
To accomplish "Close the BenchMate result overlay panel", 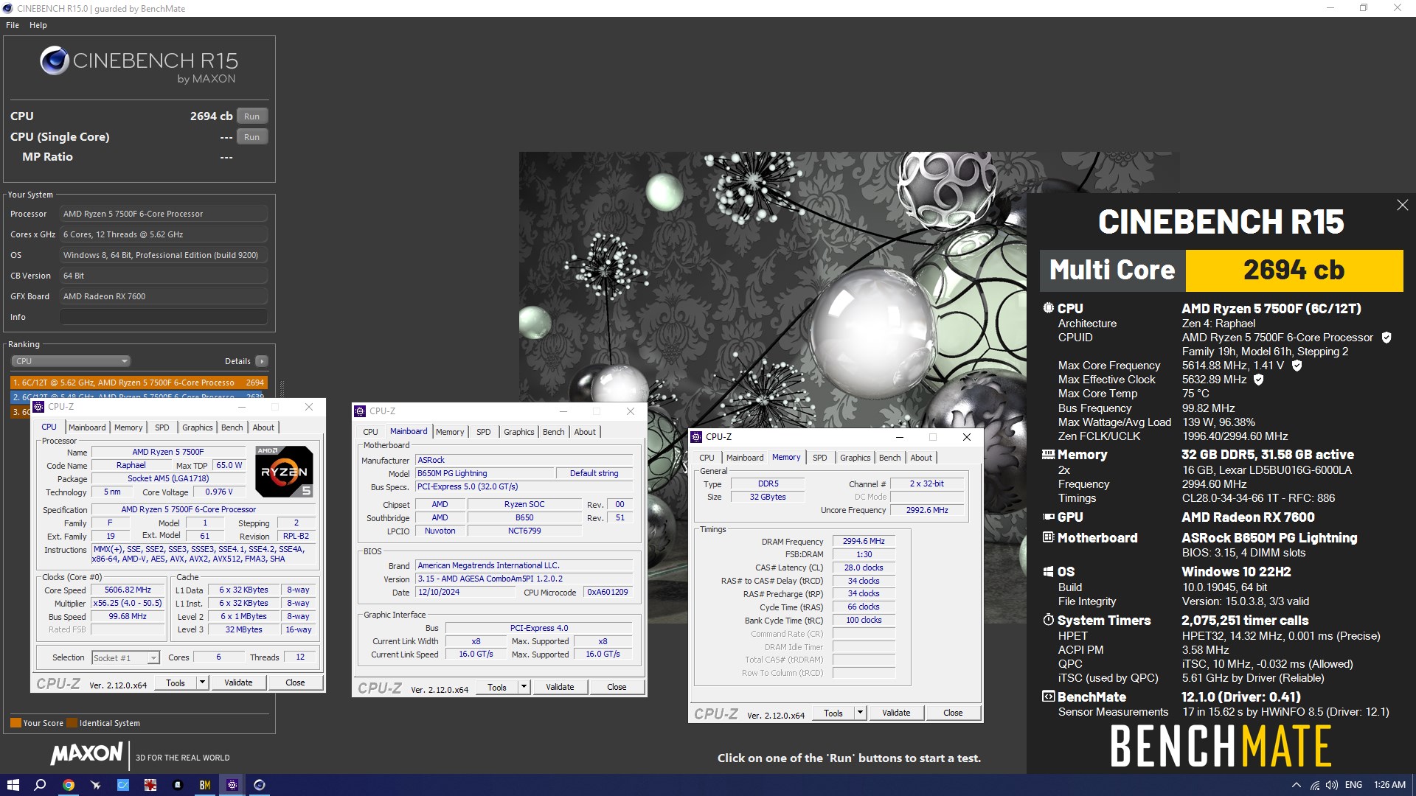I will point(1402,205).
